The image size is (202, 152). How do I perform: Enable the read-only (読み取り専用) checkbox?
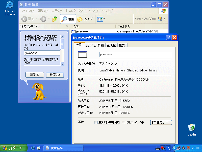click(96, 123)
